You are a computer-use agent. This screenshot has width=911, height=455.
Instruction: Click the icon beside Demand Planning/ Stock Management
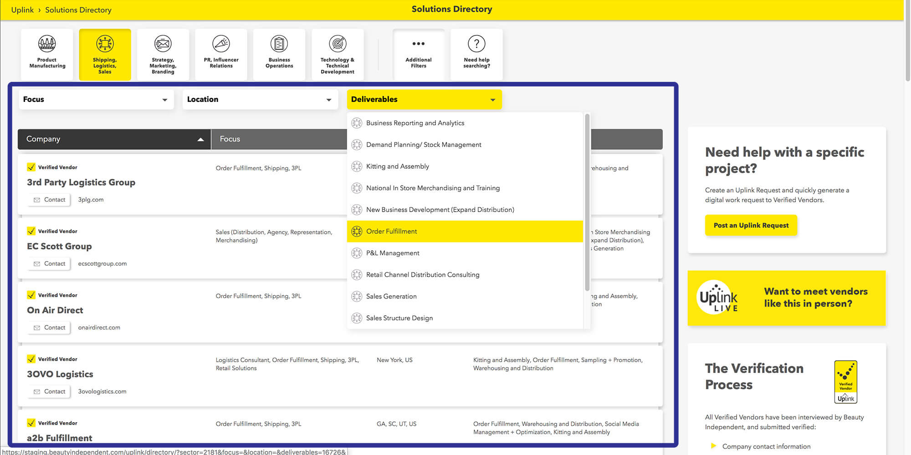[x=357, y=145]
